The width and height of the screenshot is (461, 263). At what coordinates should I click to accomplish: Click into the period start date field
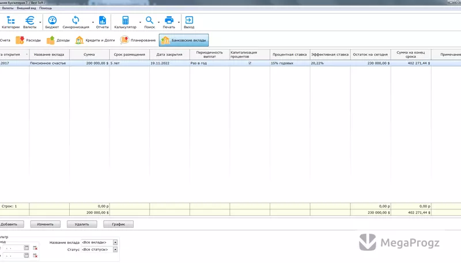click(13, 248)
